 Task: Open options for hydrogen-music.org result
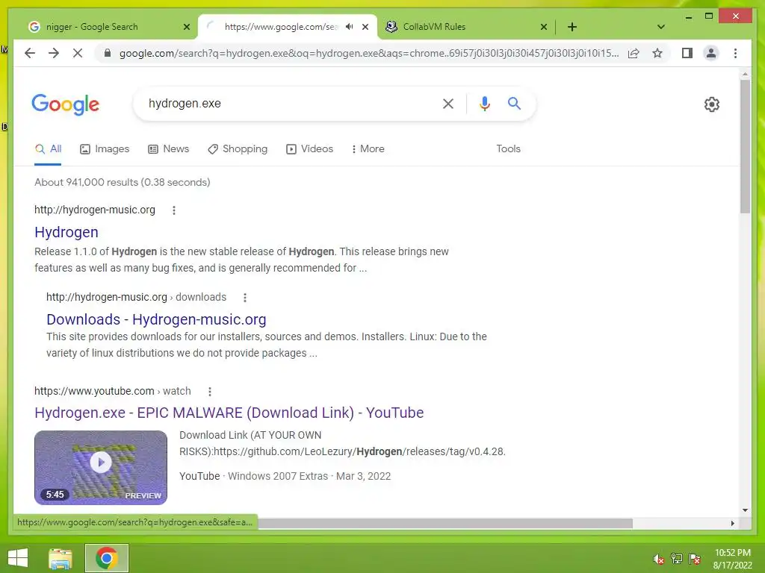coord(174,210)
